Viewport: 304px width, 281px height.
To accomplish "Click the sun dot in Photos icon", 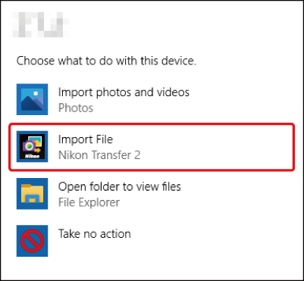I will [36, 93].
